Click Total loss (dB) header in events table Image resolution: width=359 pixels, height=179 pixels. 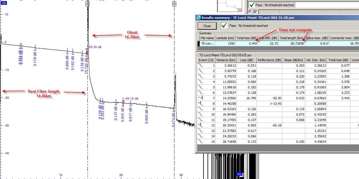339,60
